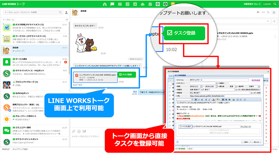Click the bullet list icon in editor
This screenshot has width=279, height=157.
tap(241, 99)
